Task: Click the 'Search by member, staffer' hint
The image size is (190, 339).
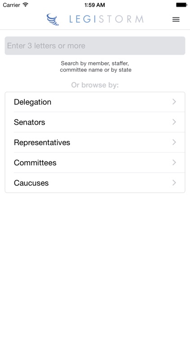Action: (95, 63)
